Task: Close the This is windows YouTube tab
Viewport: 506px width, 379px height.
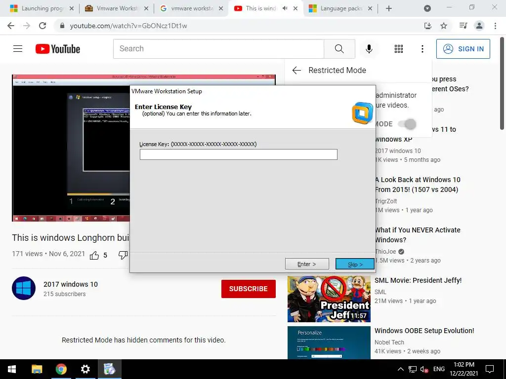Action: coord(295,9)
